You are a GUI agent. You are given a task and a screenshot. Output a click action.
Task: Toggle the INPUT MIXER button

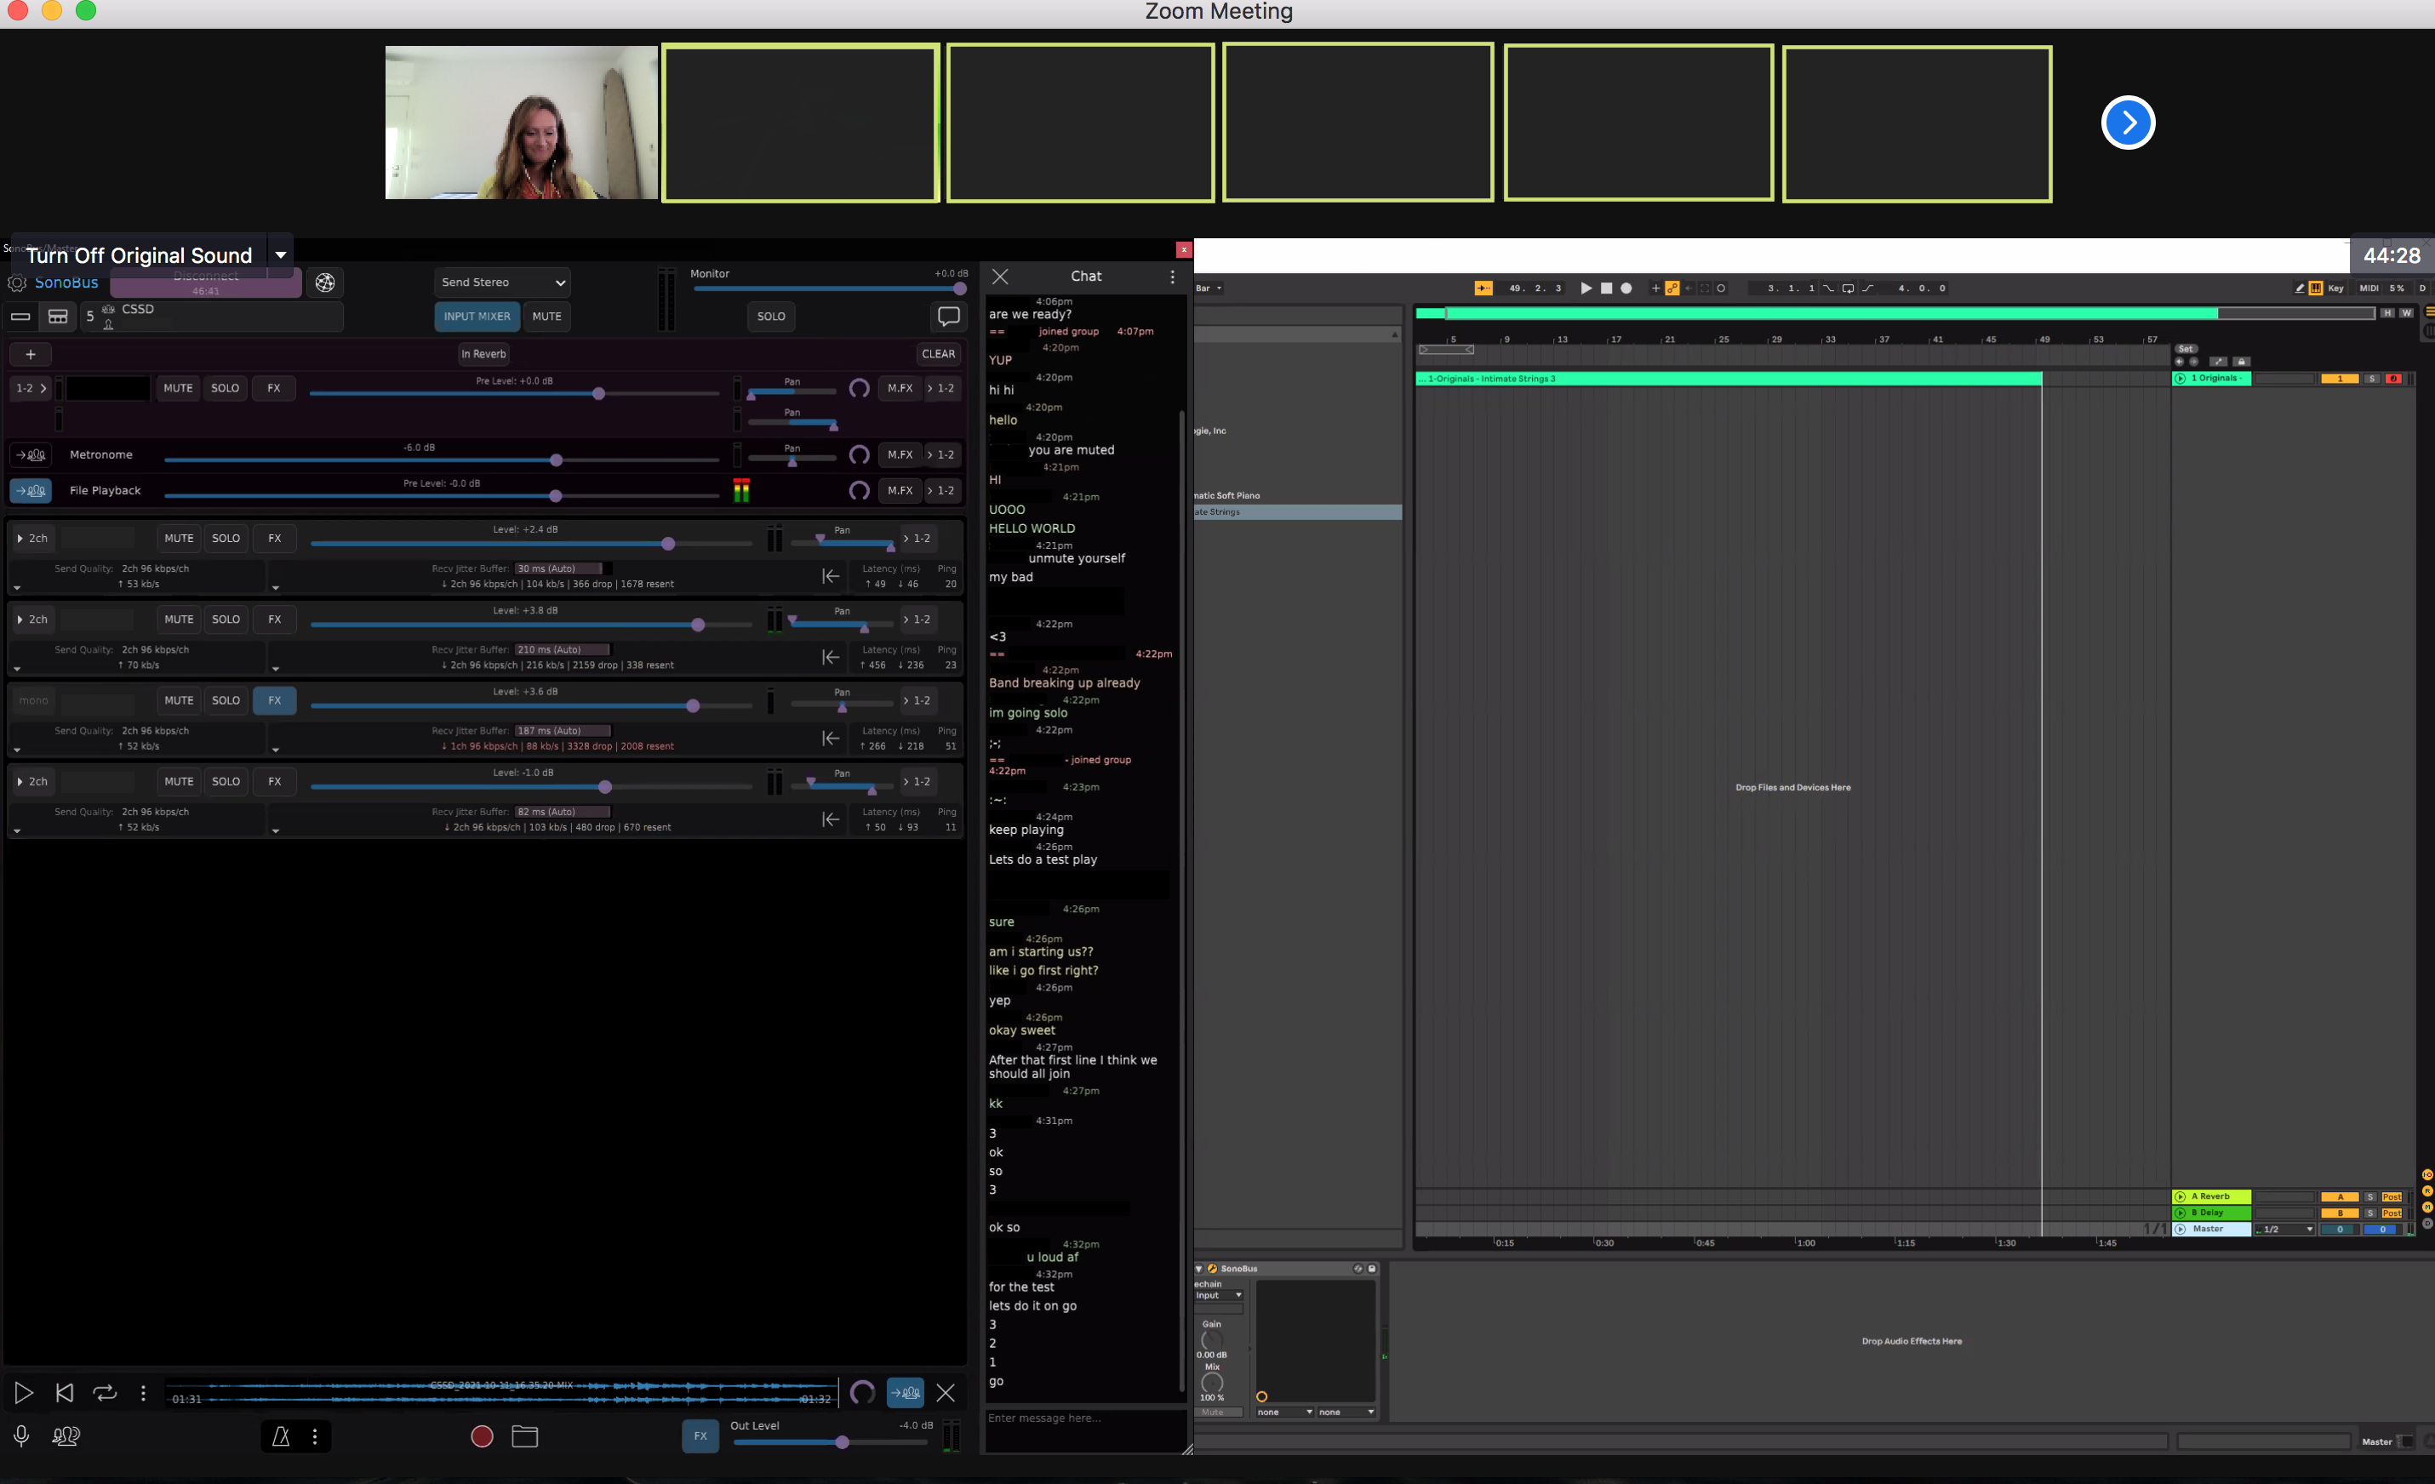477,317
